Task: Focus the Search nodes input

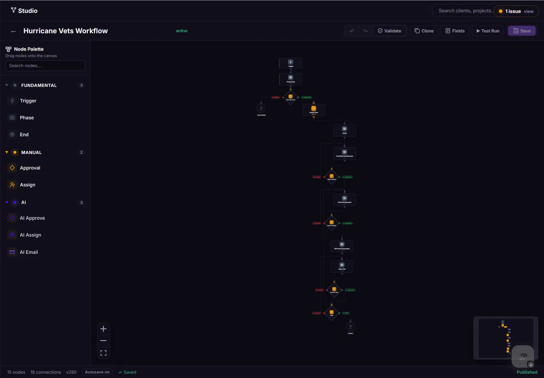Action: click(x=45, y=65)
